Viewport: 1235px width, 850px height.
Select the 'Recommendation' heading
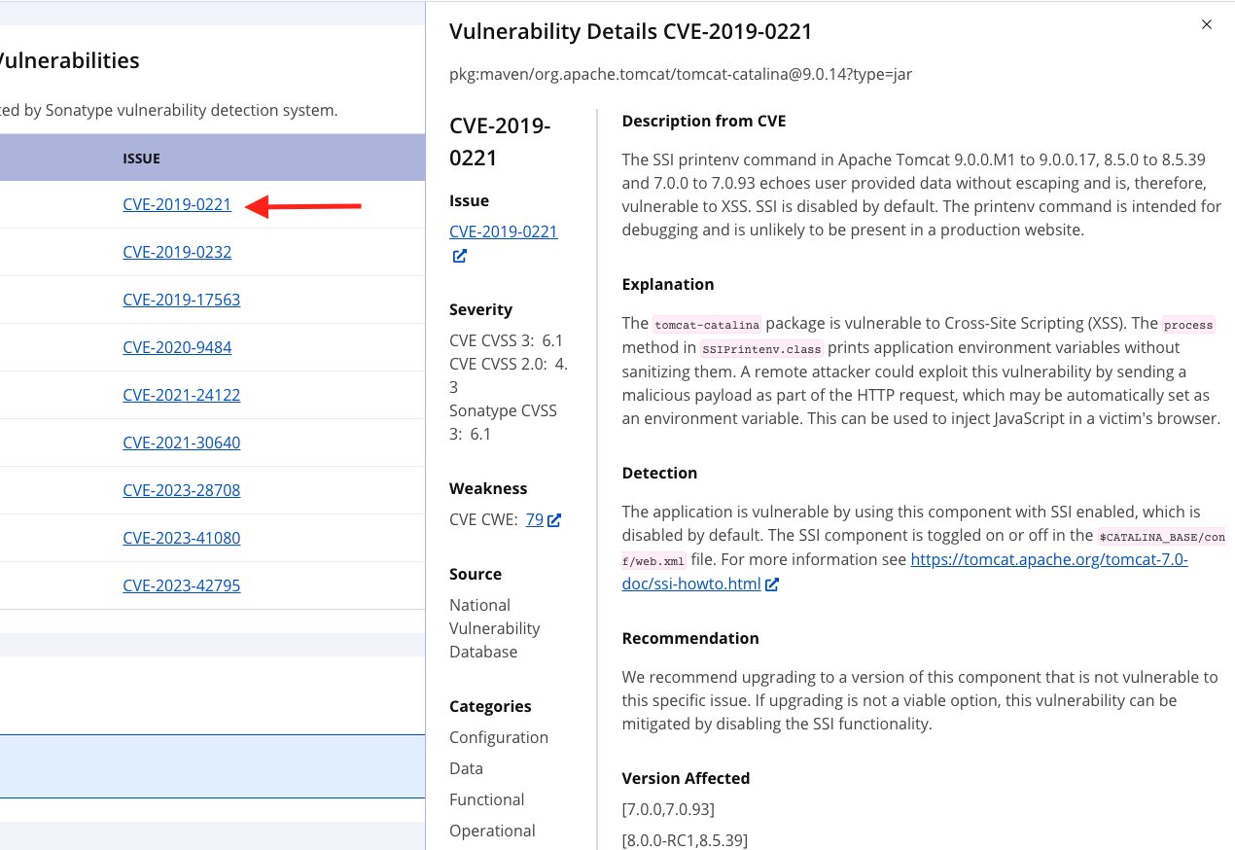coord(690,638)
